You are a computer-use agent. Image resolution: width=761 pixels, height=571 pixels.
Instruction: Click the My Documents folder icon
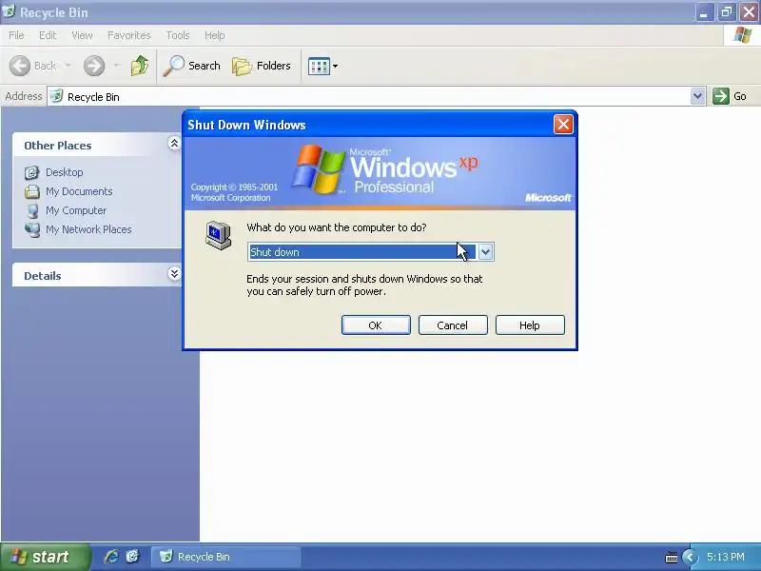(32, 191)
